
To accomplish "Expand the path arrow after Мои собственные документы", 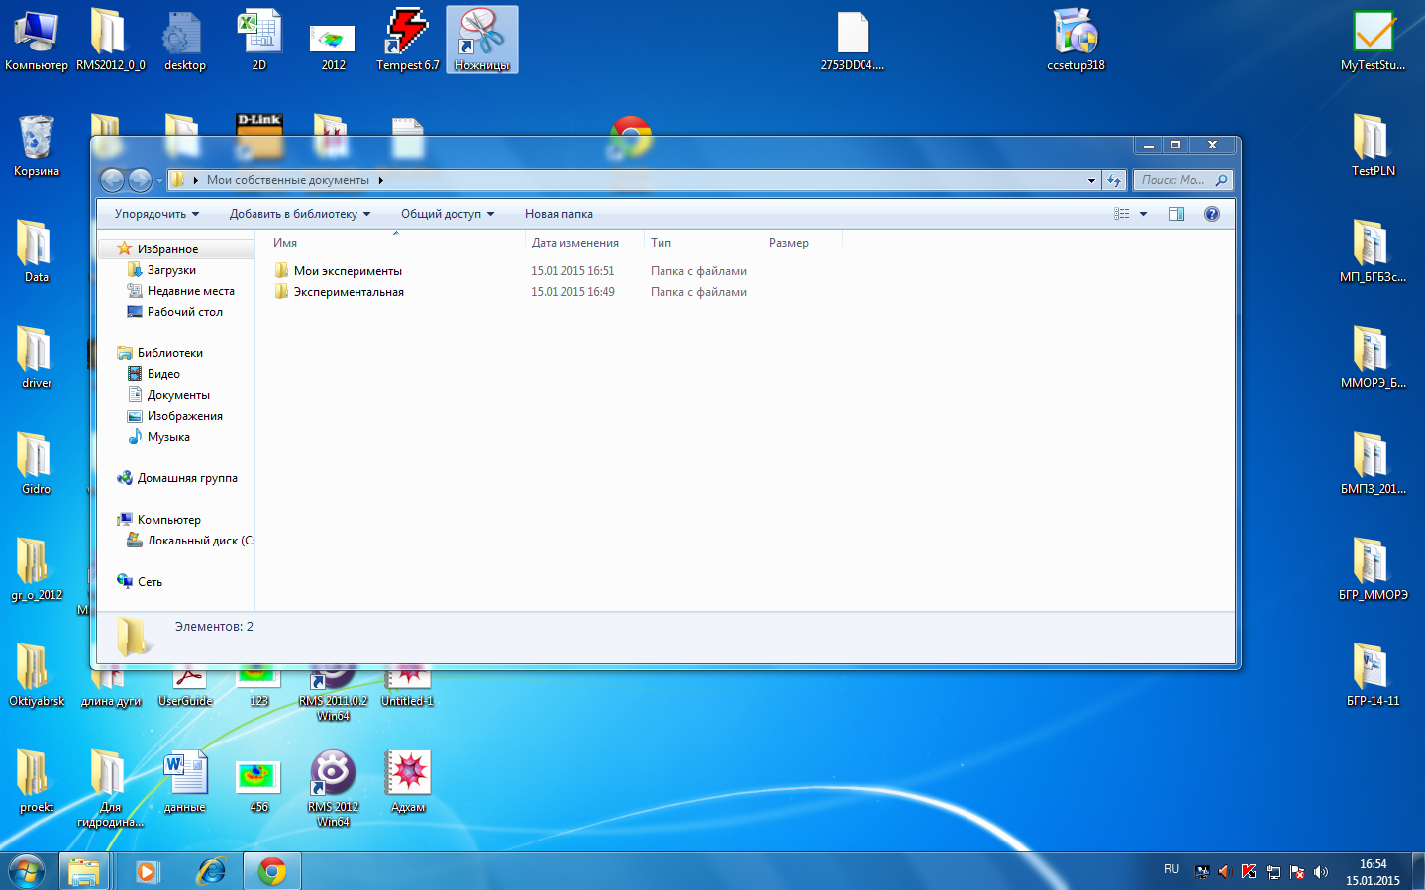I will (x=380, y=180).
